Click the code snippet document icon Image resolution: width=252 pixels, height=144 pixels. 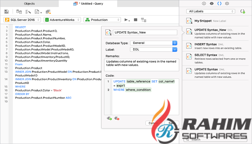click(37, 12)
